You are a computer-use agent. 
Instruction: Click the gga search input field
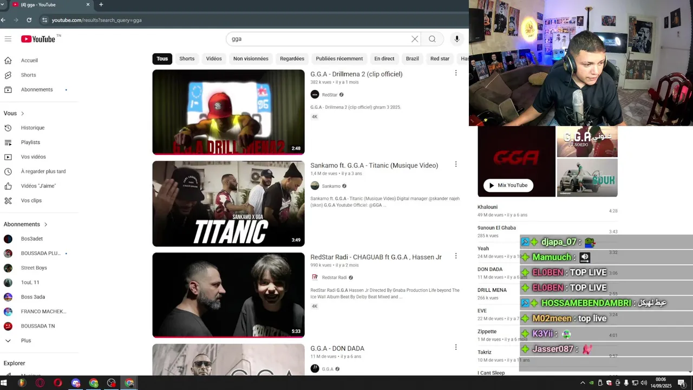click(x=319, y=39)
